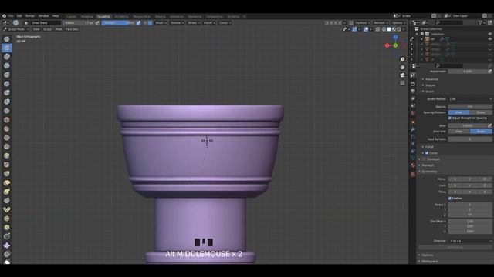The height and width of the screenshot is (277, 494).
Task: Open the File menu
Action: (11, 16)
